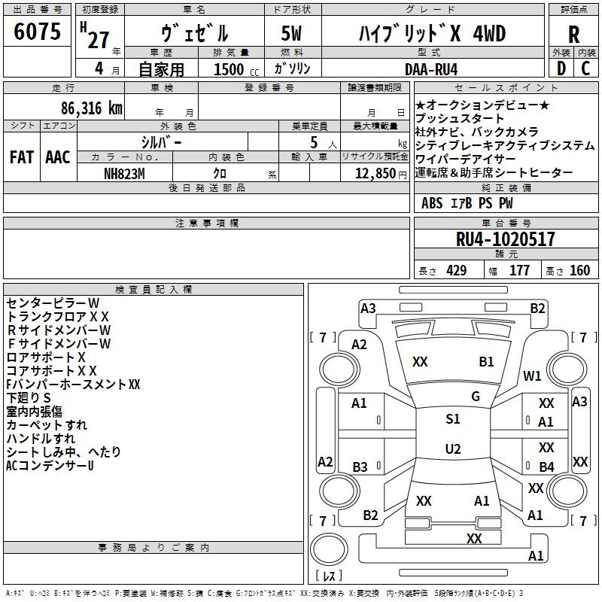Select displacement 1500 cc
Screen dimensions: 602x602
[x=236, y=69]
